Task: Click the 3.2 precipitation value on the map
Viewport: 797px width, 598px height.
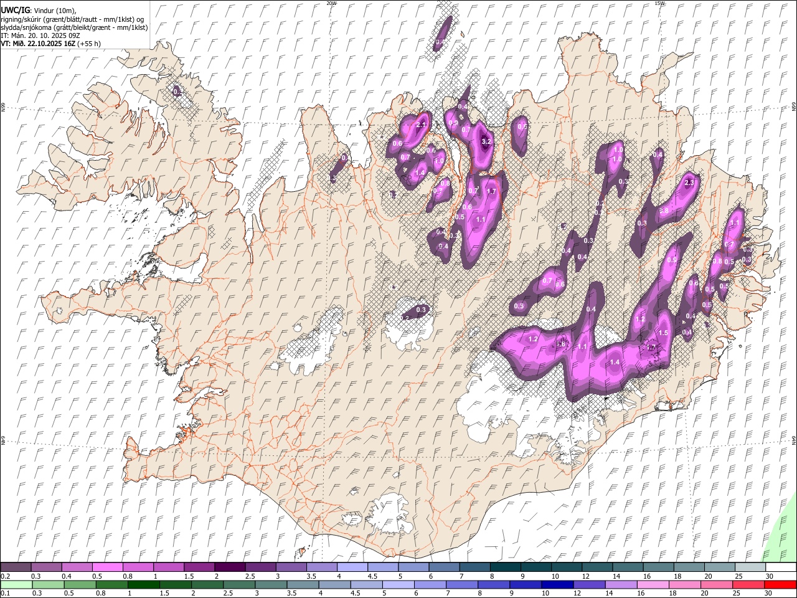Action: pyautogui.click(x=487, y=142)
